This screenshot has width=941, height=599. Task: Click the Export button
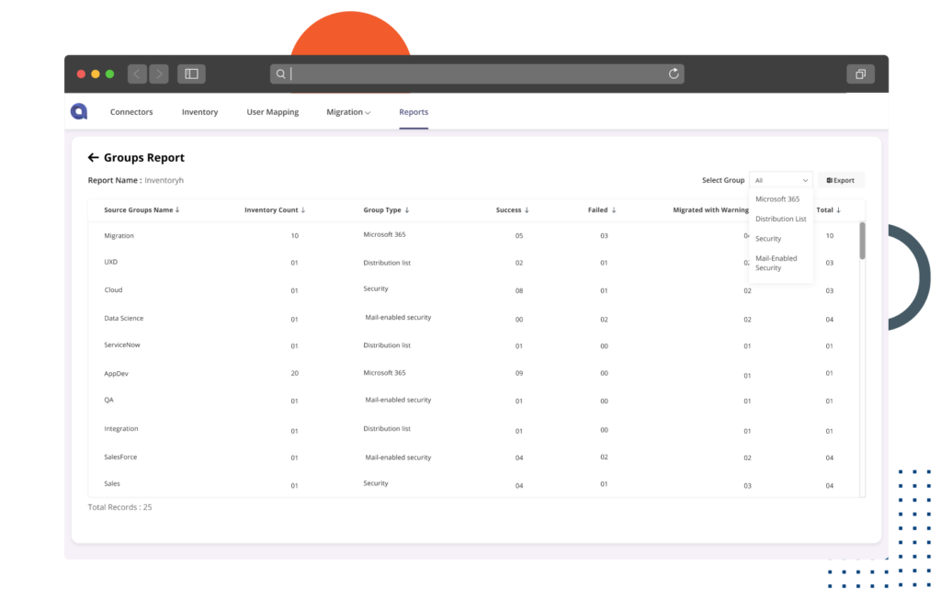point(840,179)
